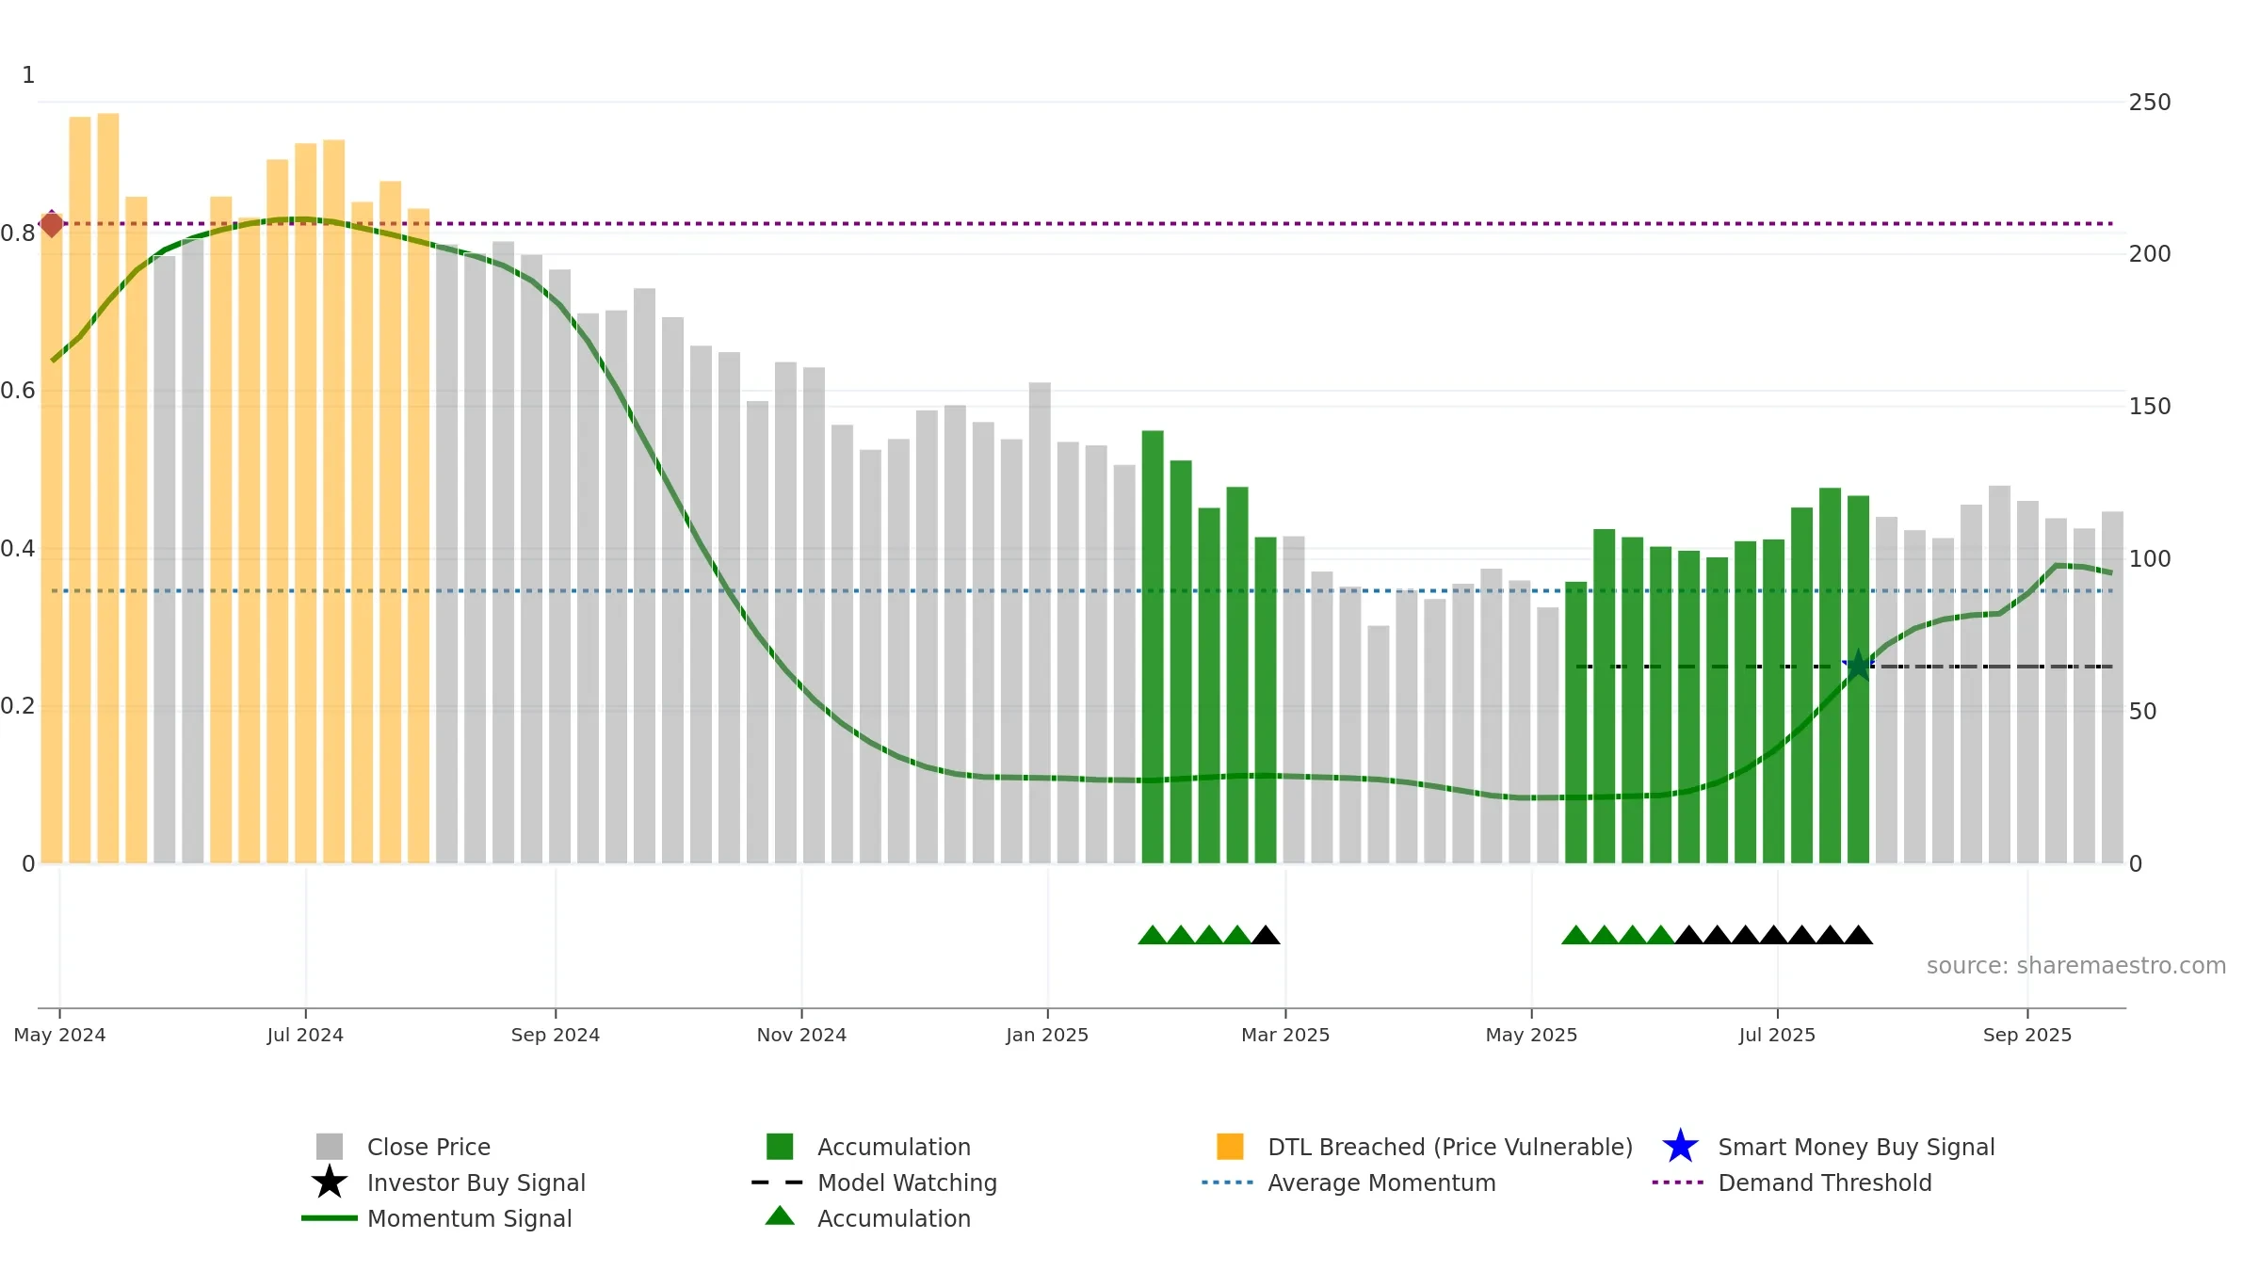Click the gray Close Price legend swatch
The height and width of the screenshot is (1271, 2260).
[330, 1147]
